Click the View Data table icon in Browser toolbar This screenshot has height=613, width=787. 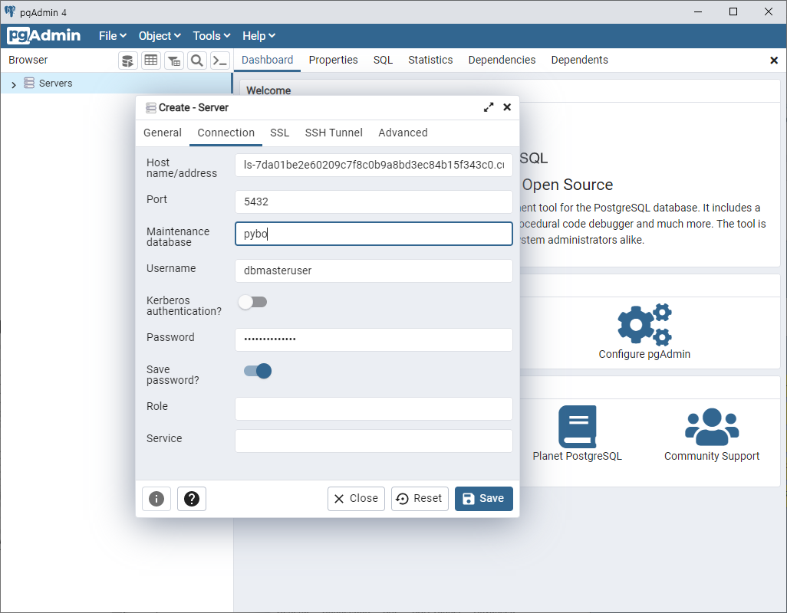point(151,61)
